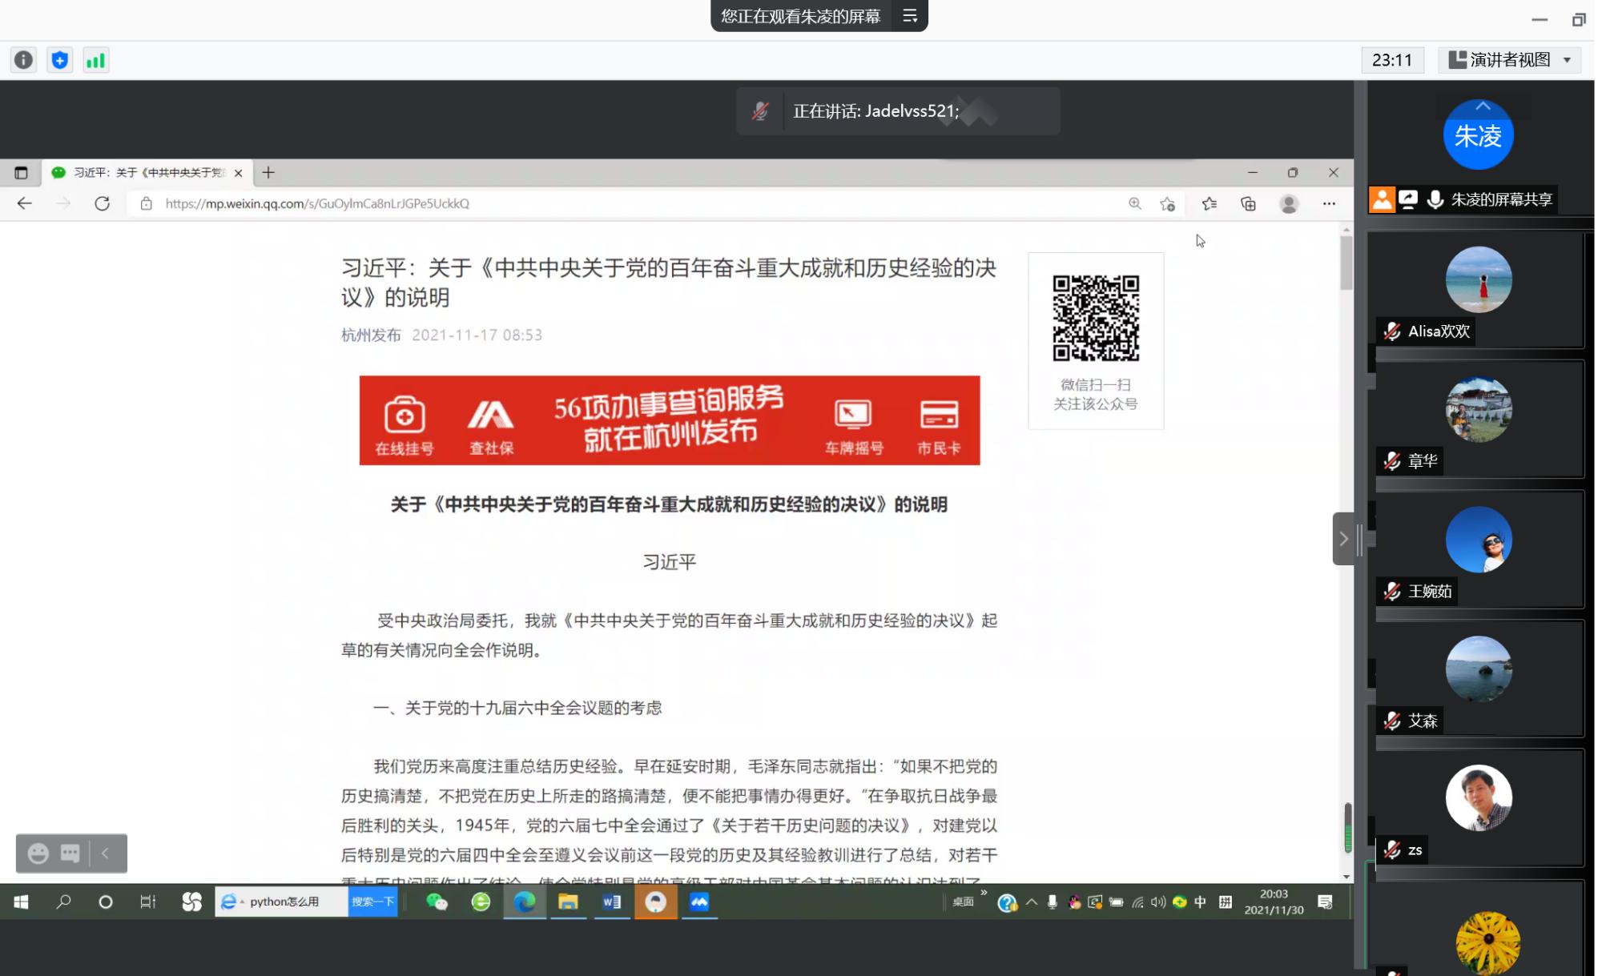1602x976 pixels.
Task: Toggle the mic icon beside 王婉茹
Action: pyautogui.click(x=1392, y=592)
